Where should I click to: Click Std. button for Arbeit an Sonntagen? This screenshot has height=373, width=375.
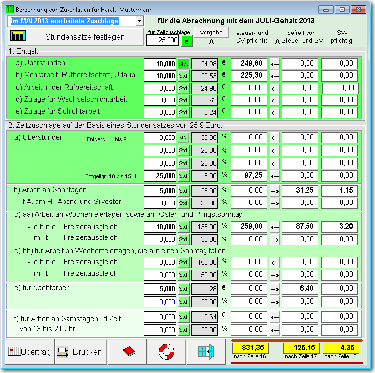pyautogui.click(x=183, y=191)
